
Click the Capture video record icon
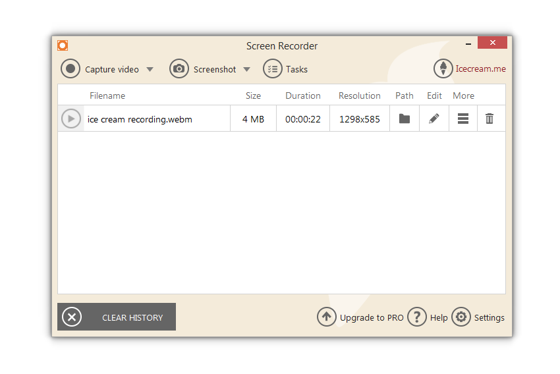(70, 68)
